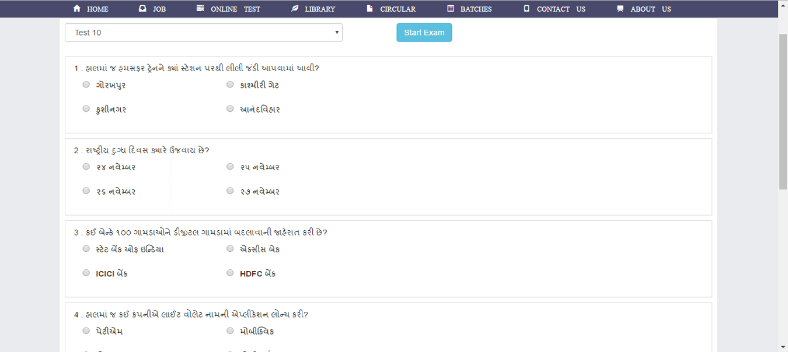Click the Home house icon
788x352 pixels.
tap(77, 9)
